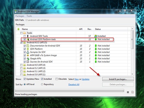The height and width of the screenshot is (108, 144).
Task: Click green arrow status icon for Google APIs
Action: coord(96,58)
